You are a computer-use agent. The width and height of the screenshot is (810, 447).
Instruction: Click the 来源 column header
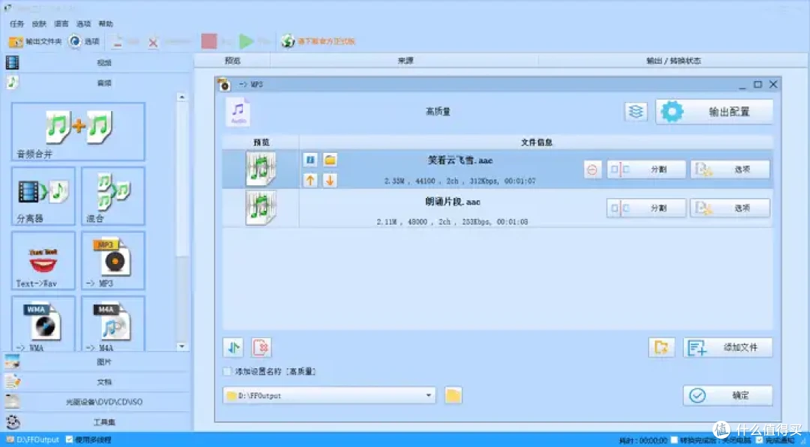pos(405,61)
